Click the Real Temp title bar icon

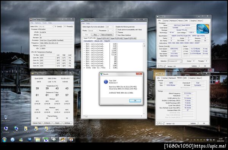tap(32, 73)
